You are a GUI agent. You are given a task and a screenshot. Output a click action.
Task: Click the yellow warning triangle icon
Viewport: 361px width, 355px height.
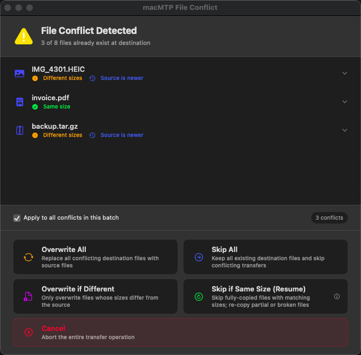coord(24,37)
